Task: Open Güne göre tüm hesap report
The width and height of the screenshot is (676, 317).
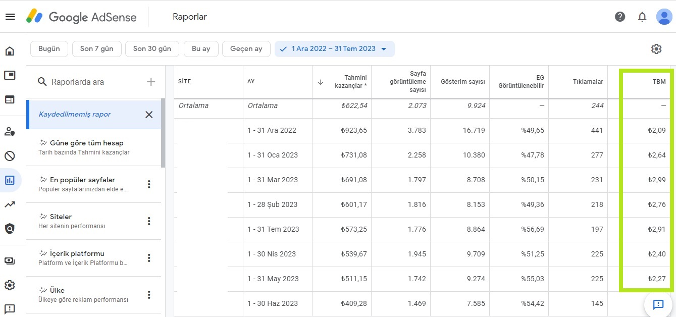Action: 93,147
